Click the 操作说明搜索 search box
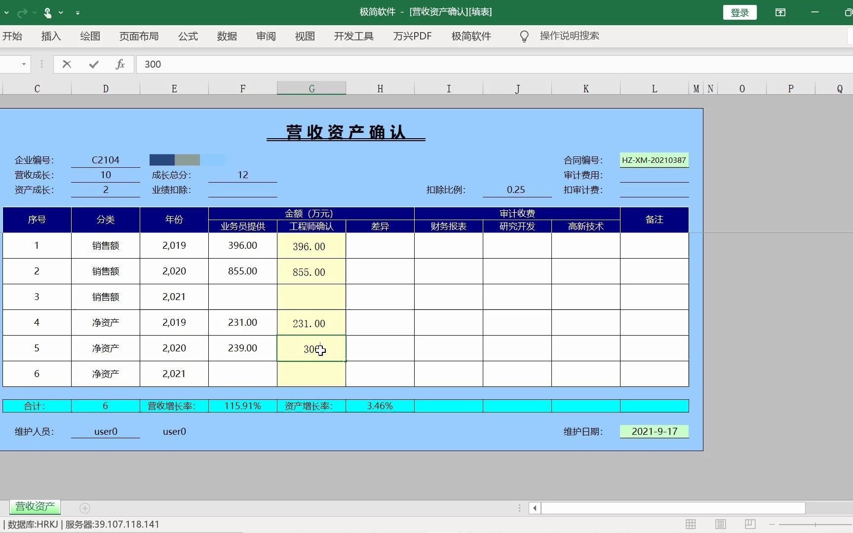 pos(569,36)
